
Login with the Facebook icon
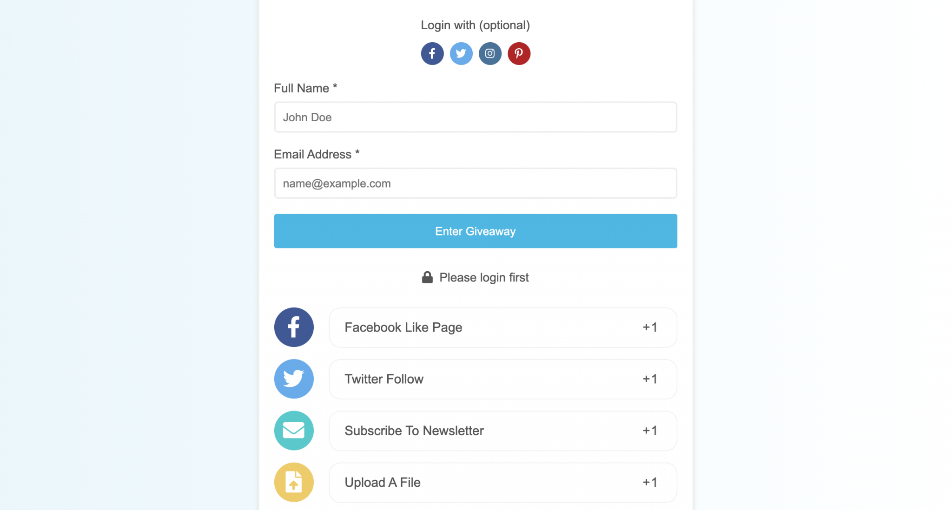[x=432, y=53]
